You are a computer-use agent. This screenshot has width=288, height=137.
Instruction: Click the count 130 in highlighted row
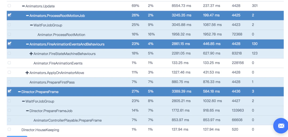(255, 44)
